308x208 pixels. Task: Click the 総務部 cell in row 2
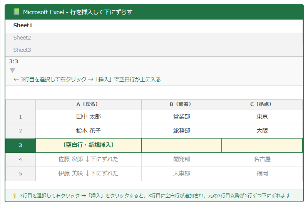click(181, 131)
